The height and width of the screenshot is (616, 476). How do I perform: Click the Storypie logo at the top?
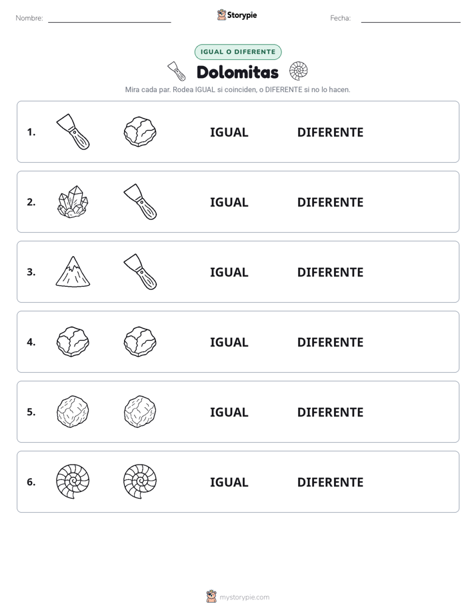(x=237, y=15)
